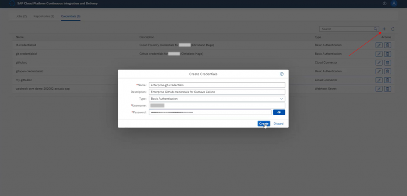
Task: Click the Type column header
Action: click(318, 37)
